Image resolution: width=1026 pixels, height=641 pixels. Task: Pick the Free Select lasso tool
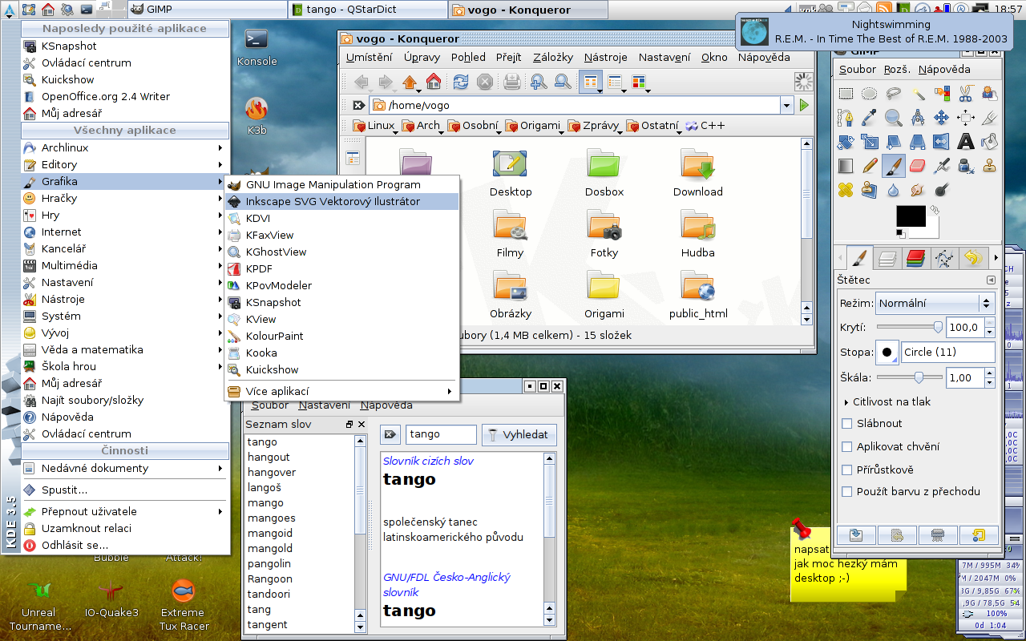894,94
